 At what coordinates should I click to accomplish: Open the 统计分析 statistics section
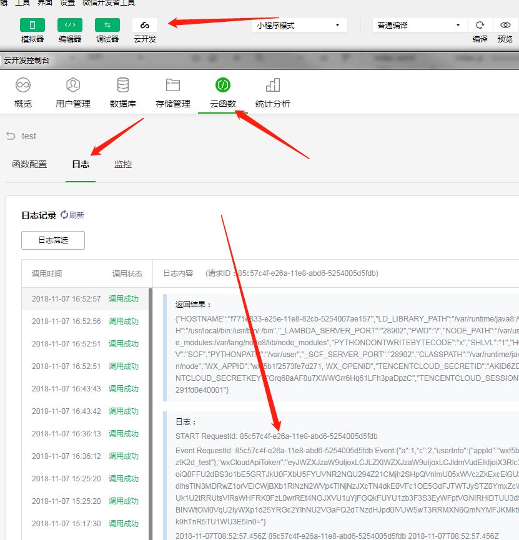(x=272, y=93)
